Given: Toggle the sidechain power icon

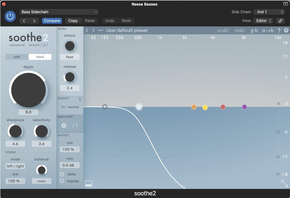Looking at the screenshot, I should (64, 125).
